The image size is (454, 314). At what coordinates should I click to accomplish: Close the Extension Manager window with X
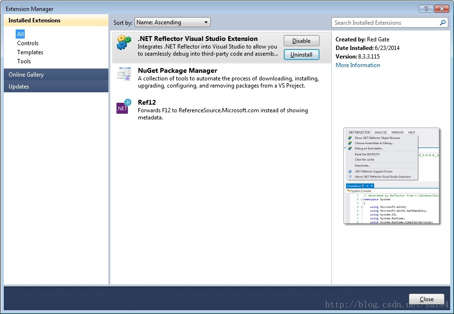tap(442, 9)
